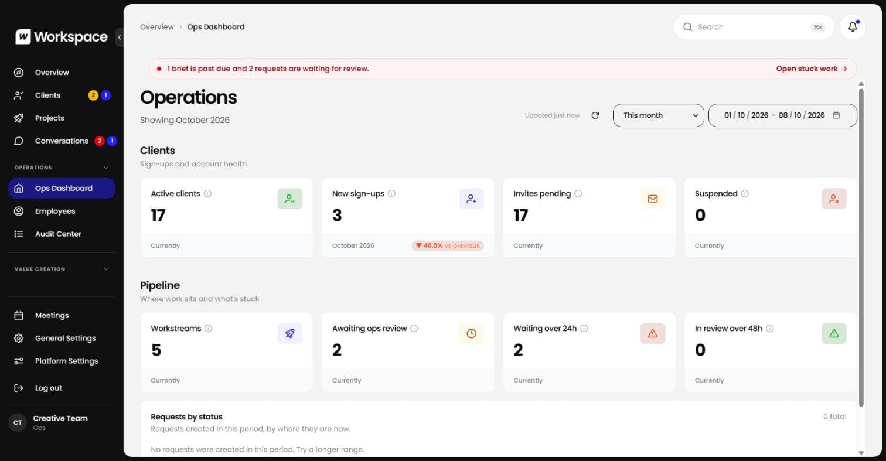Click the info icon beside In review over 48h

(x=769, y=328)
